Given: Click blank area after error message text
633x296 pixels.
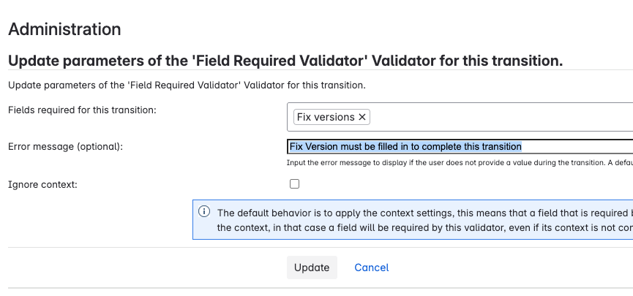Looking at the screenshot, I should click(x=577, y=146).
